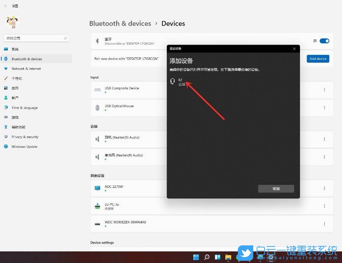Open File Explorer from taskbar
The image size is (342, 263).
tap(228, 257)
